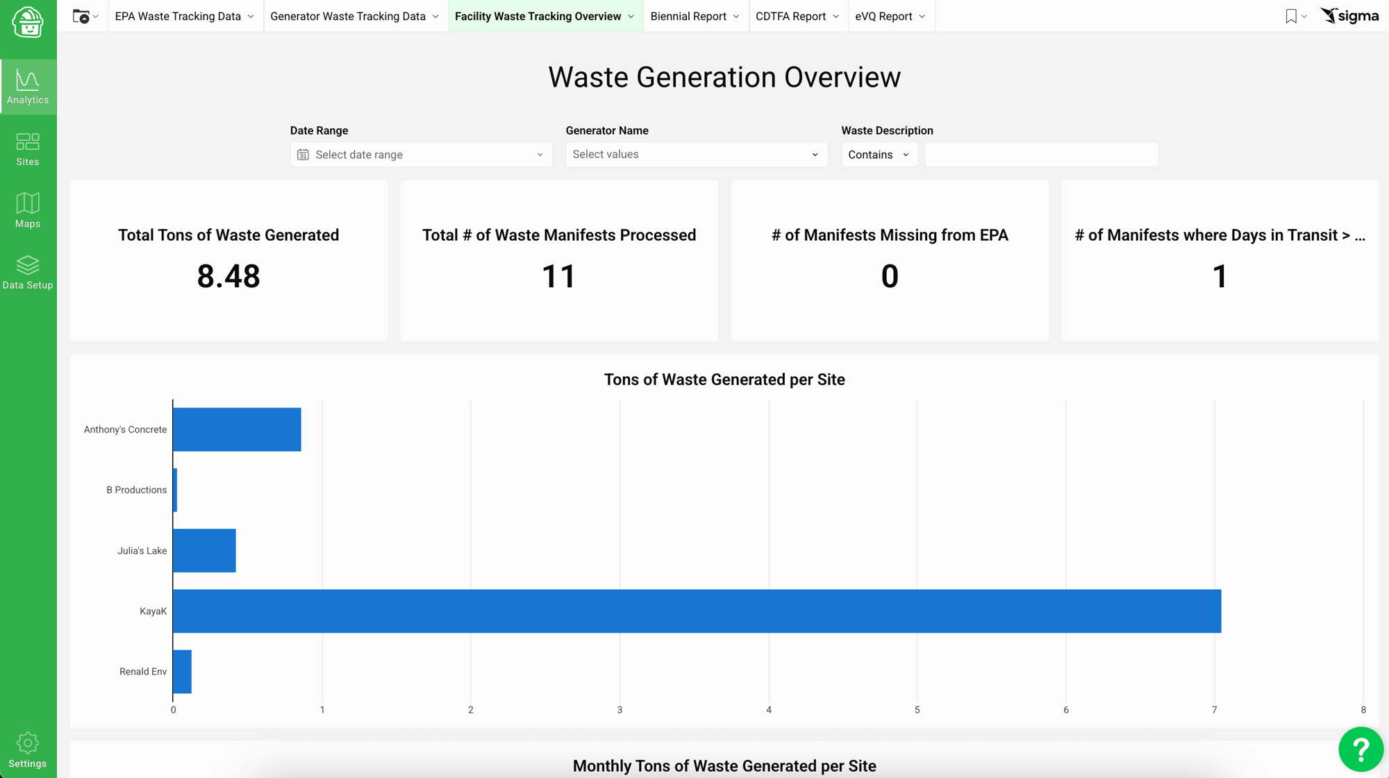Type in the Waste Description filter field
This screenshot has height=778, width=1389.
click(x=1040, y=154)
